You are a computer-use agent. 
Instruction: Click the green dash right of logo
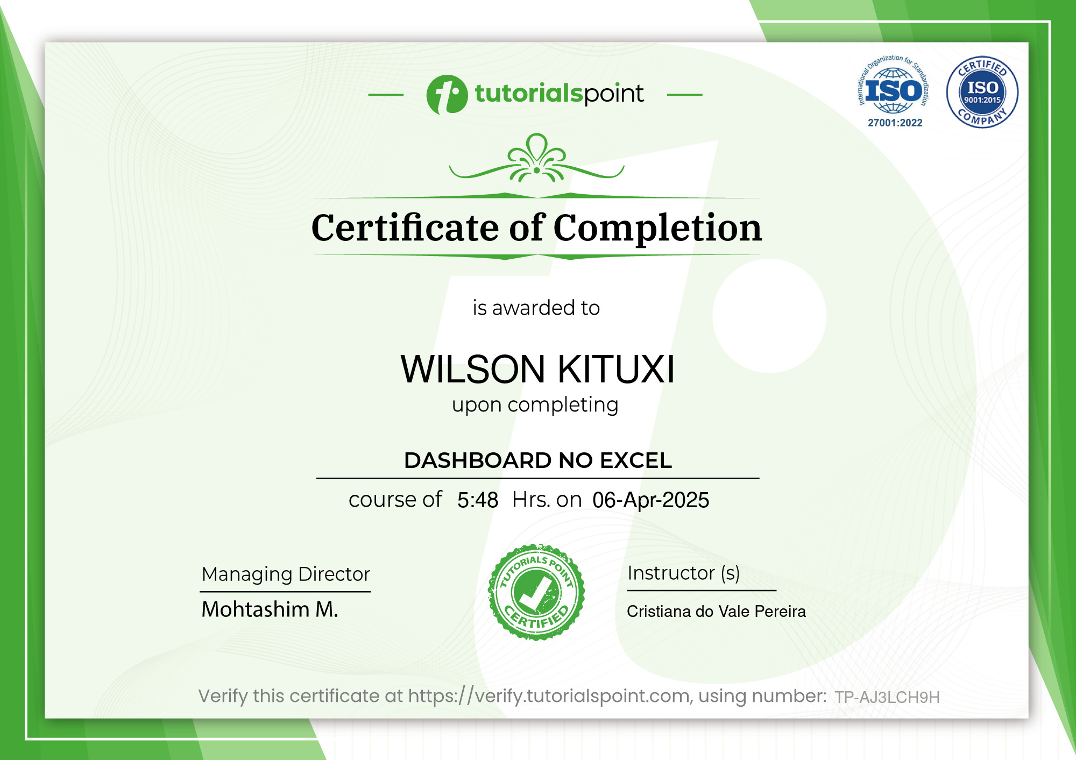tap(684, 95)
